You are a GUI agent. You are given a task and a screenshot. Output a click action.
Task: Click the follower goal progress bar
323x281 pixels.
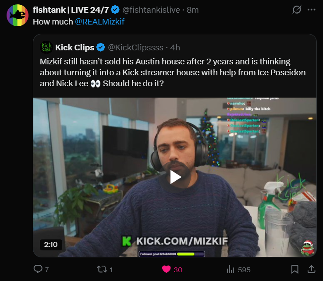[172, 254]
